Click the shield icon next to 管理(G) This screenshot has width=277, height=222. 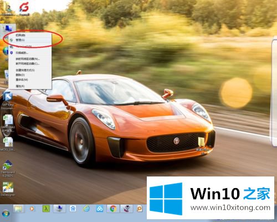point(12,40)
